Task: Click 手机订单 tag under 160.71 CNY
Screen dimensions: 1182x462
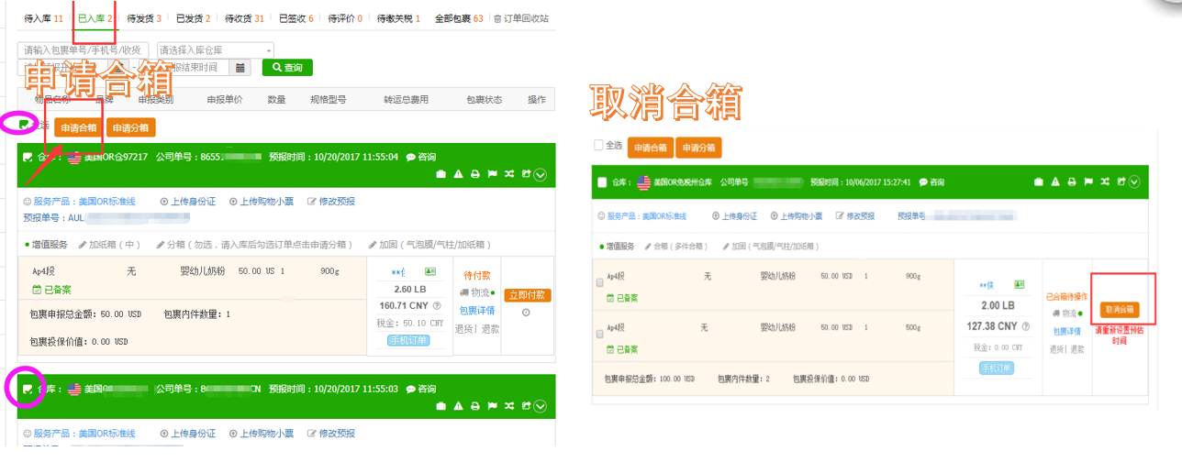Action: click(407, 341)
